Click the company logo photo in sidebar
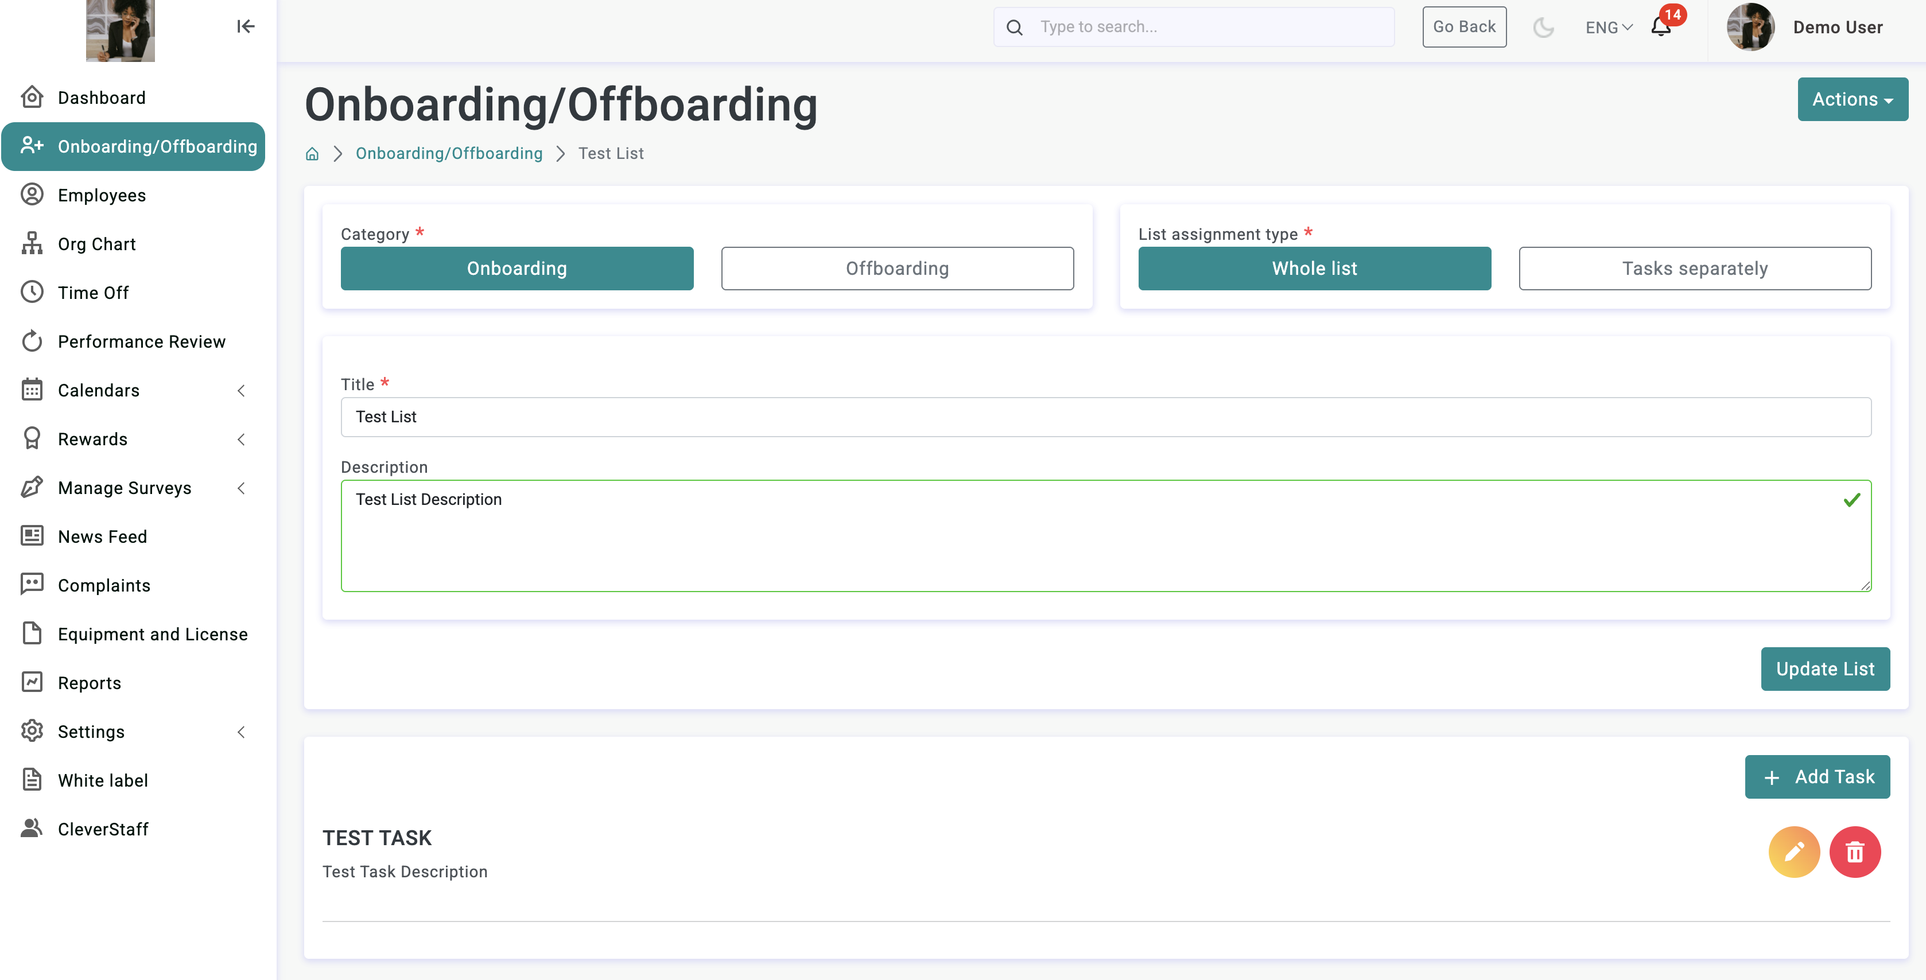The width and height of the screenshot is (1926, 980). [x=121, y=30]
